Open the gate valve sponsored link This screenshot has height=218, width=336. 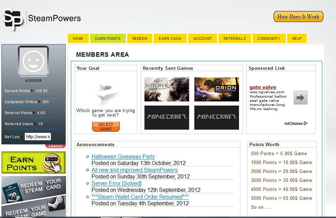(x=263, y=87)
